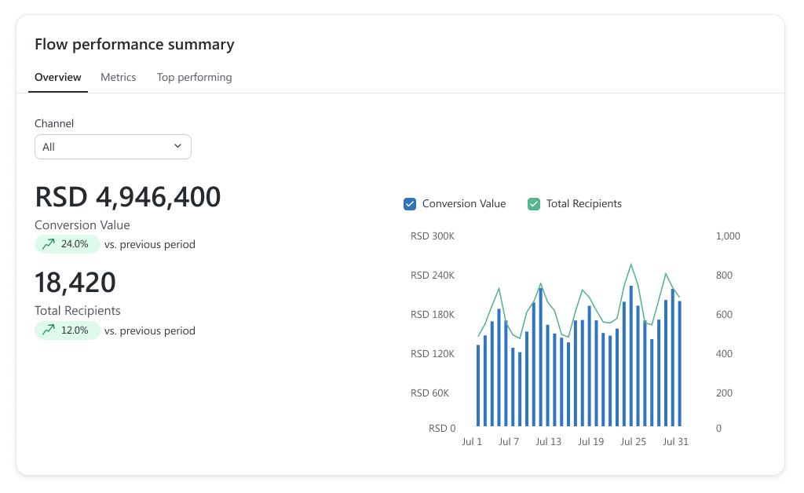Click the 600 right axis label
This screenshot has width=804, height=493.
point(724,315)
